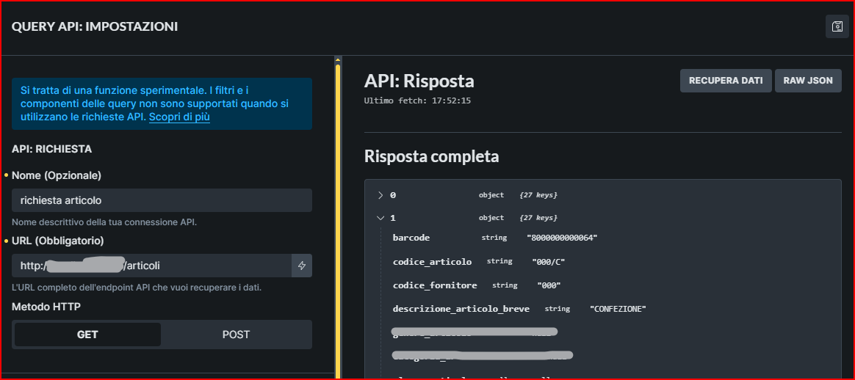The image size is (855, 380).
Task: Click the "CONFEZIONE" string value
Action: pos(618,310)
